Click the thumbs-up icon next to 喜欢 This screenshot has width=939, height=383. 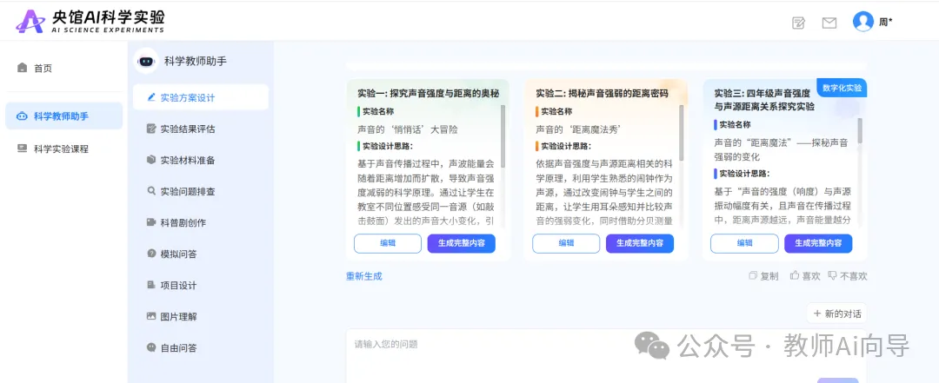tap(795, 275)
